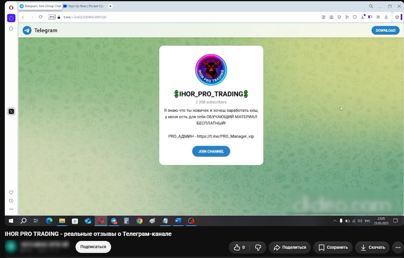Viewport: 404px width, 258px height.
Task: Open sidebar heart pinboards icon
Action: coord(11,193)
